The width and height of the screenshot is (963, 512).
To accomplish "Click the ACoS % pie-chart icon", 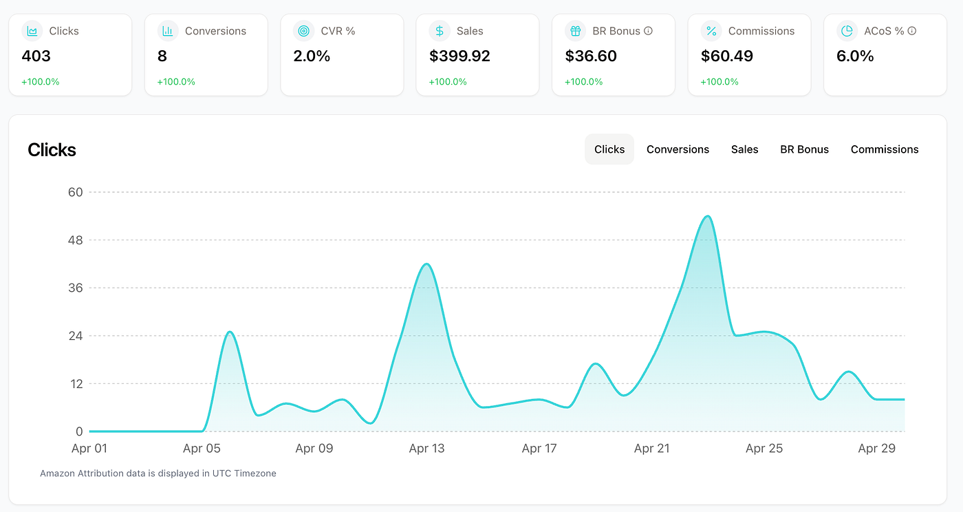I will pos(847,31).
